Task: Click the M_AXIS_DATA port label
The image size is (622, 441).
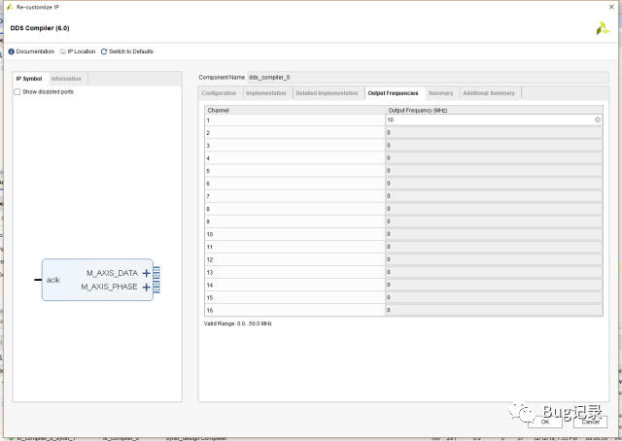Action: [113, 273]
